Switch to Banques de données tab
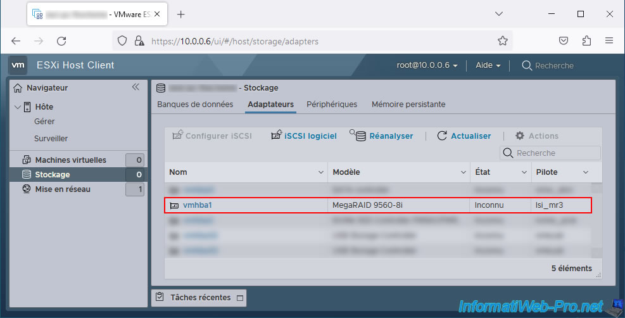625x318 pixels. click(195, 105)
